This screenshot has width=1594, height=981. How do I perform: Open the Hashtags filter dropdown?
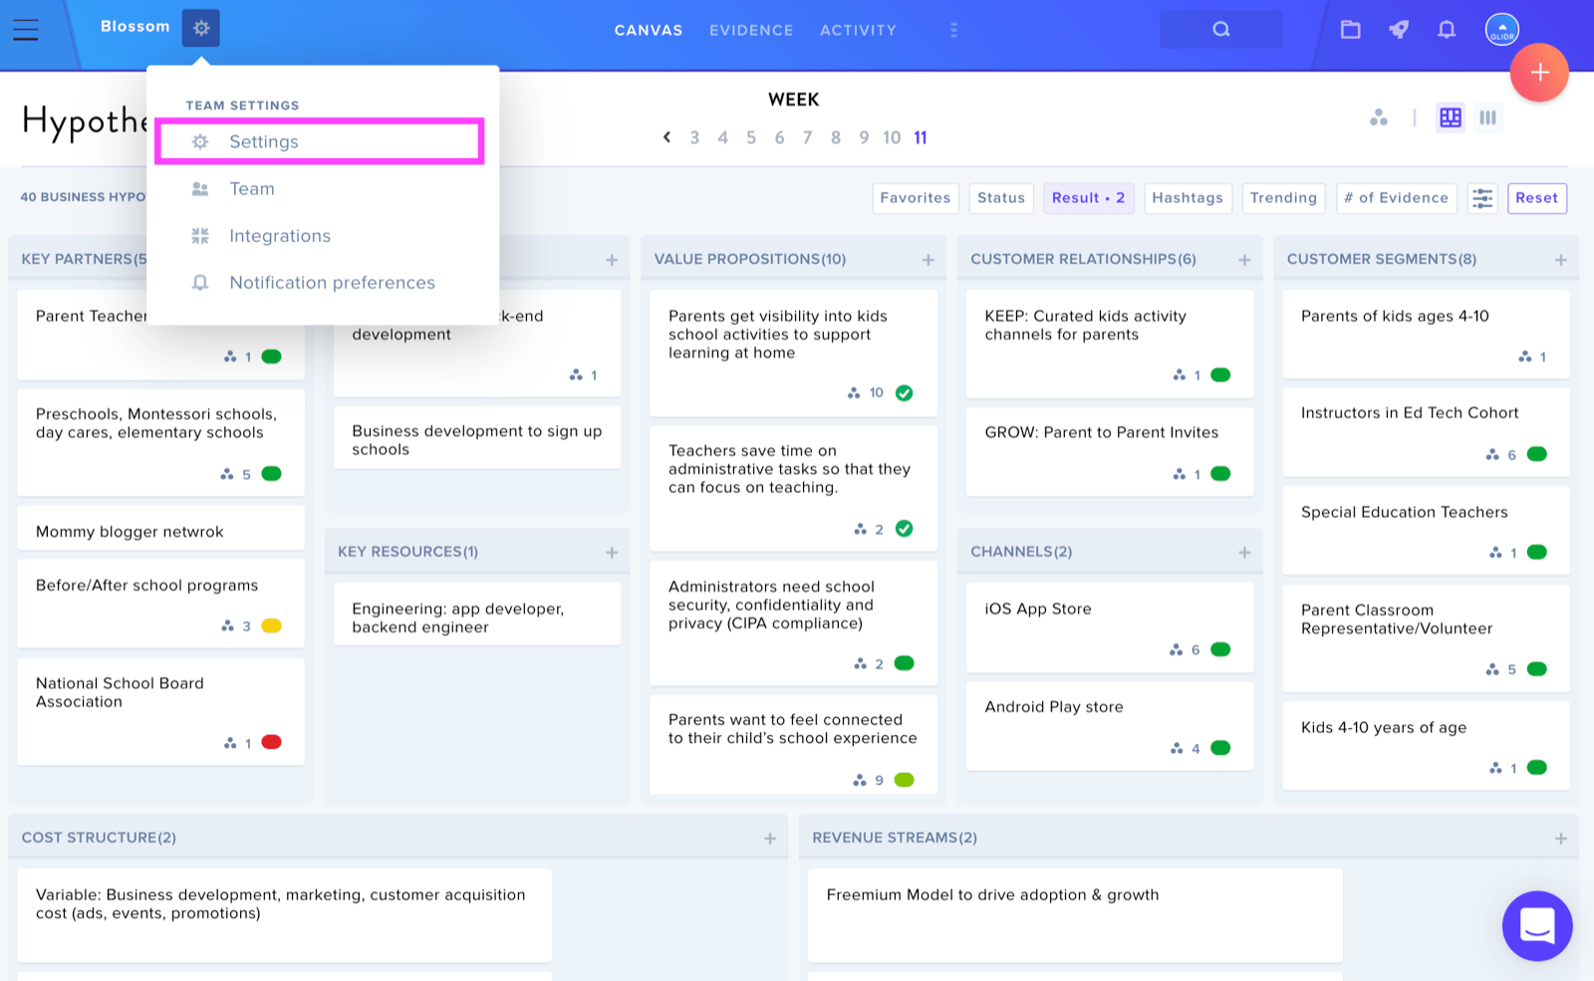(1188, 198)
